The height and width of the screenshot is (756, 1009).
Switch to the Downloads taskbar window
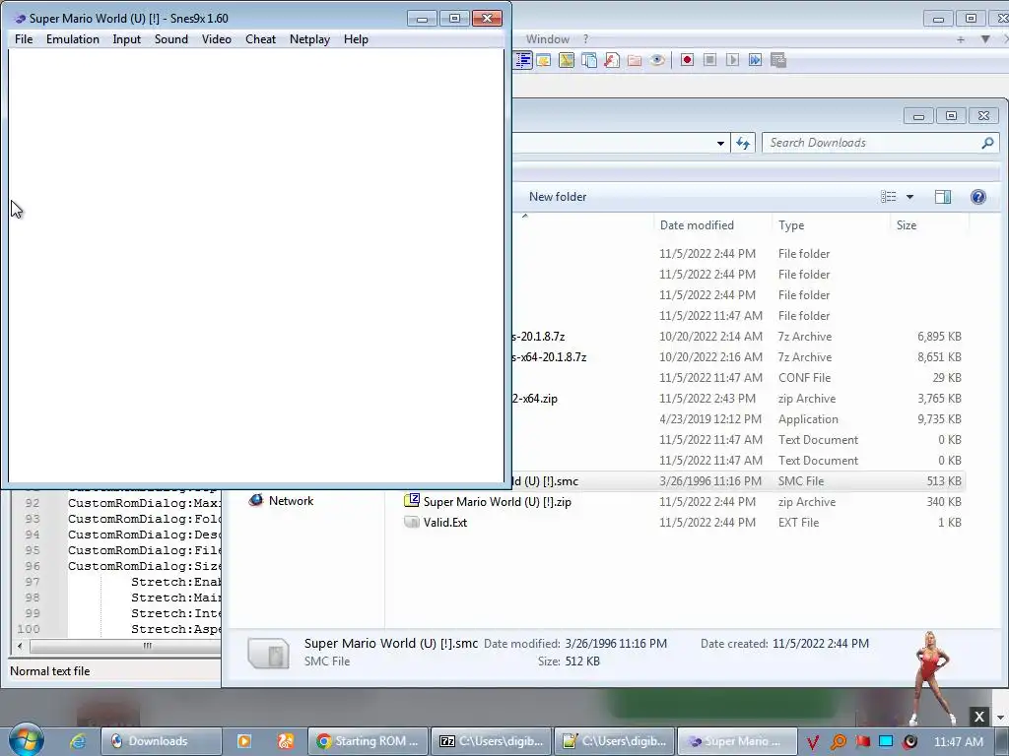point(161,741)
